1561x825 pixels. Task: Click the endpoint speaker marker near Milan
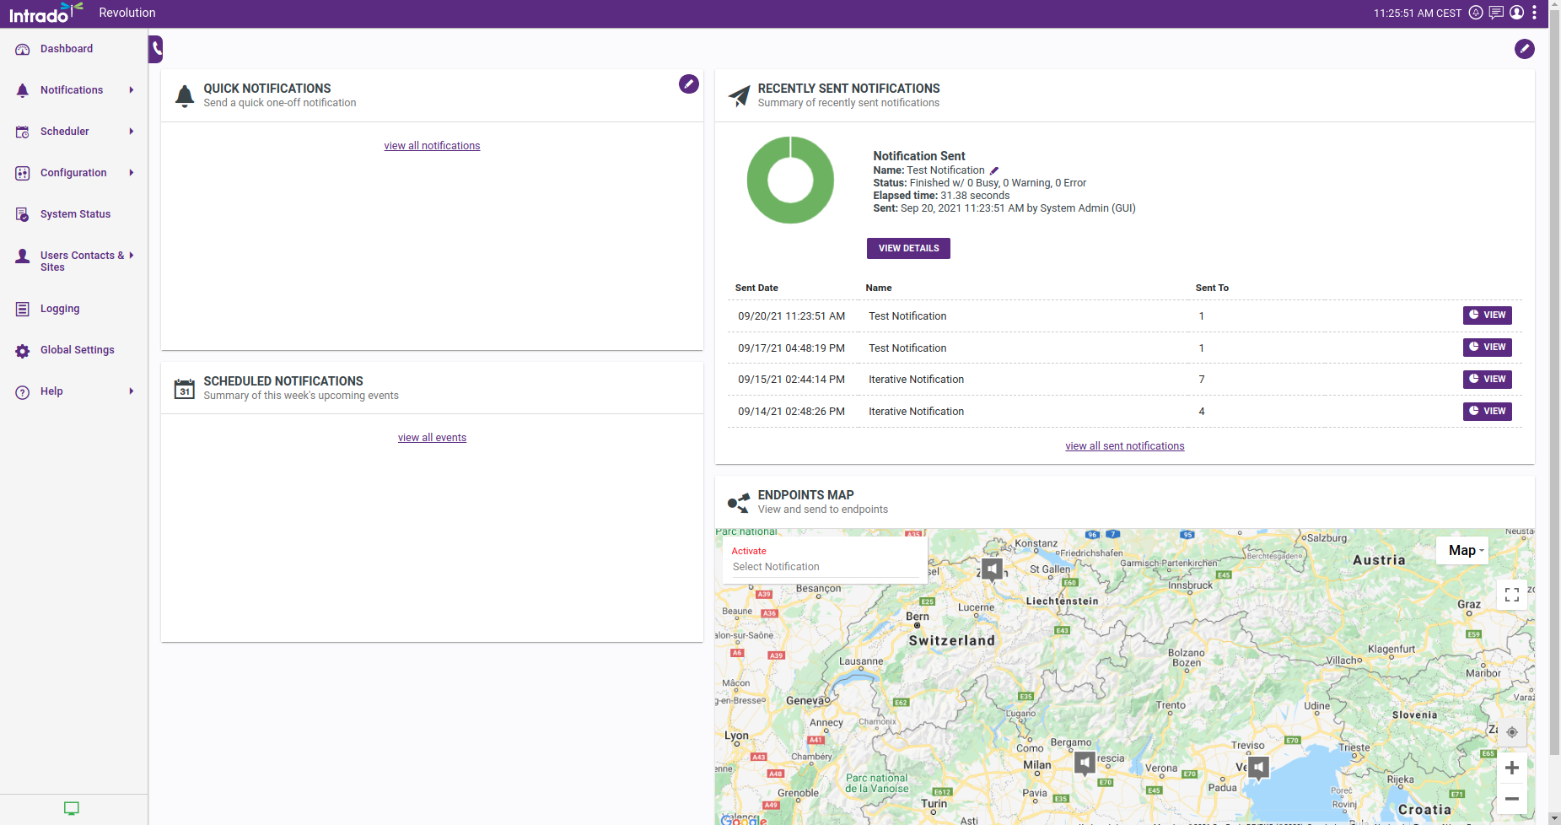(1085, 763)
